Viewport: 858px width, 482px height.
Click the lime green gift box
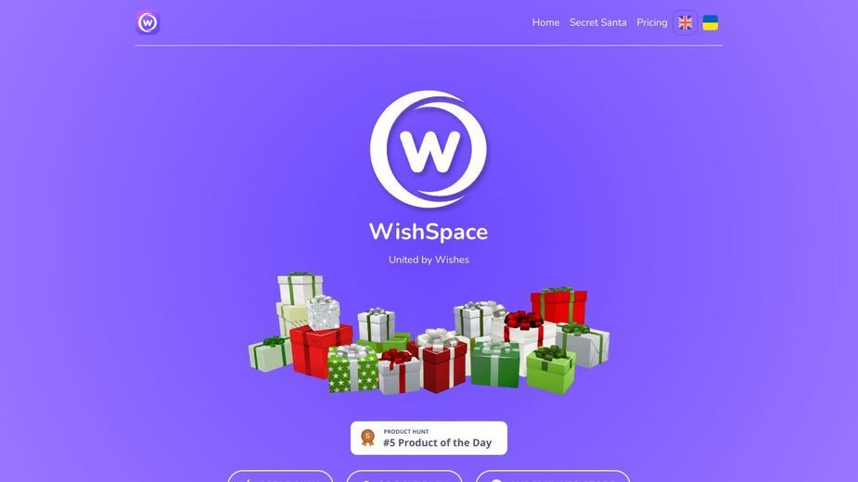[x=550, y=371]
